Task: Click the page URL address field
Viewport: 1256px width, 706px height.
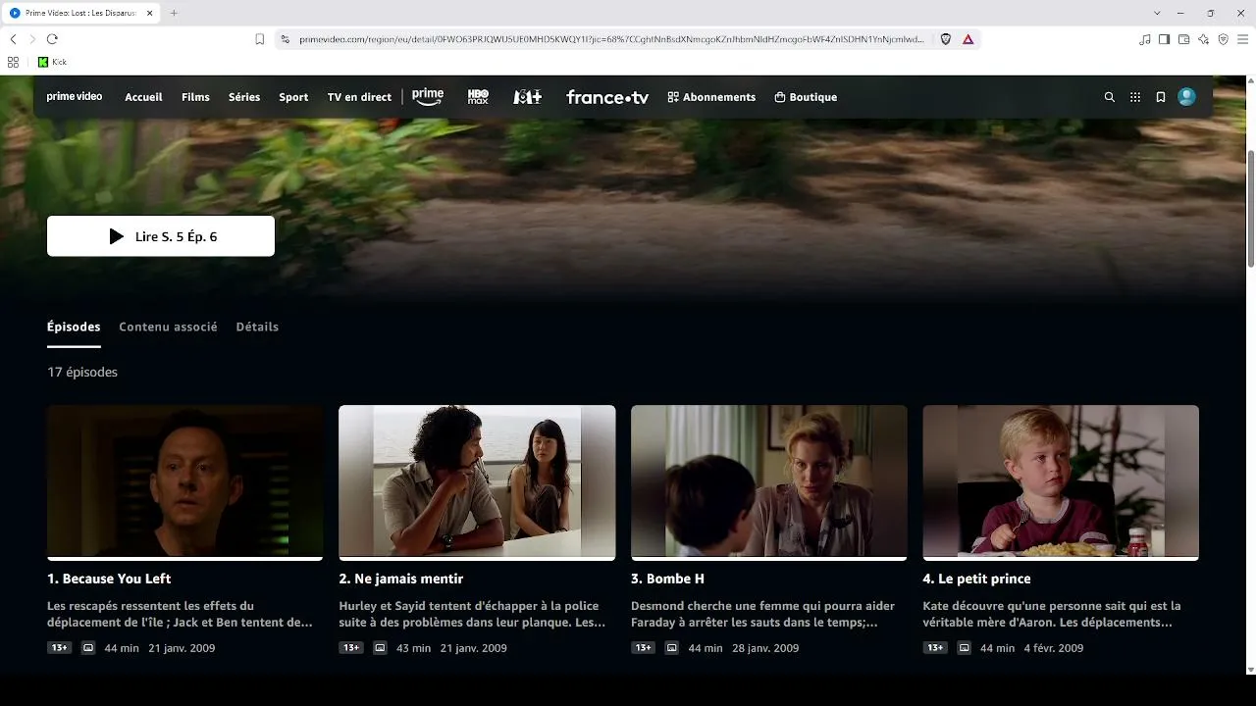Action: [611, 39]
